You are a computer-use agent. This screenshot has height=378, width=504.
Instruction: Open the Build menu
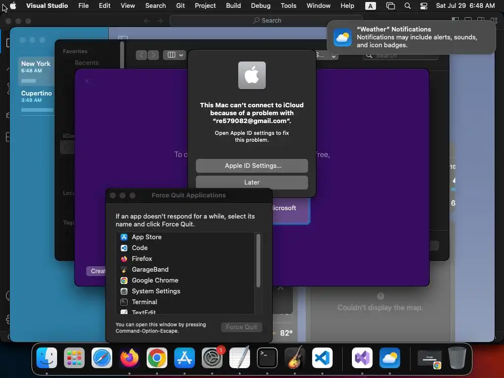[233, 6]
